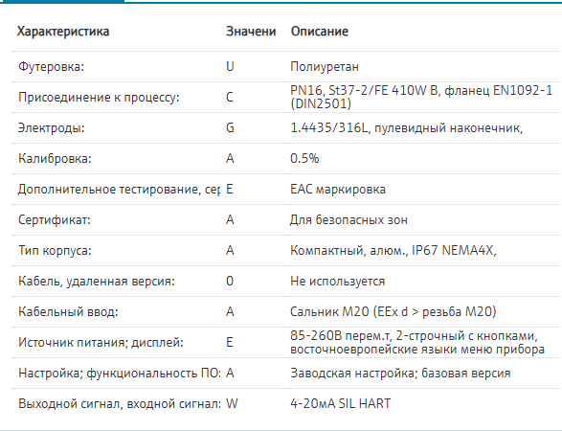Click the Описание column header

320,32
